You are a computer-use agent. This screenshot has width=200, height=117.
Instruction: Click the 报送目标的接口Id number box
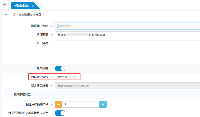pyautogui.click(x=80, y=104)
